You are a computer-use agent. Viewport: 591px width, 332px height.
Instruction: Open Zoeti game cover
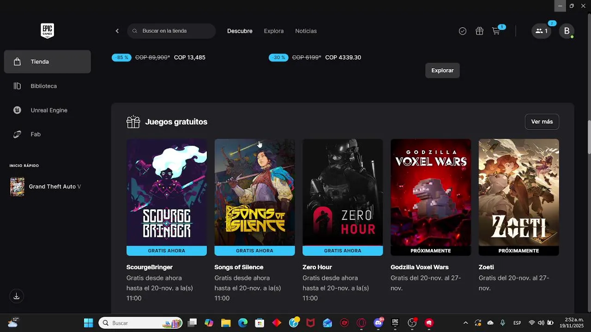pyautogui.click(x=519, y=192)
